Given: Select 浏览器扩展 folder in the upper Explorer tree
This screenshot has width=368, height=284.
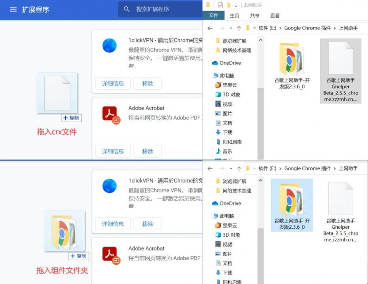Looking at the screenshot, I should pos(231,41).
